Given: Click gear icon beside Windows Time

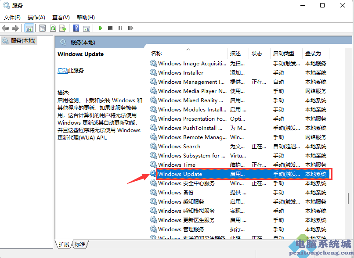Looking at the screenshot, I should (154, 165).
